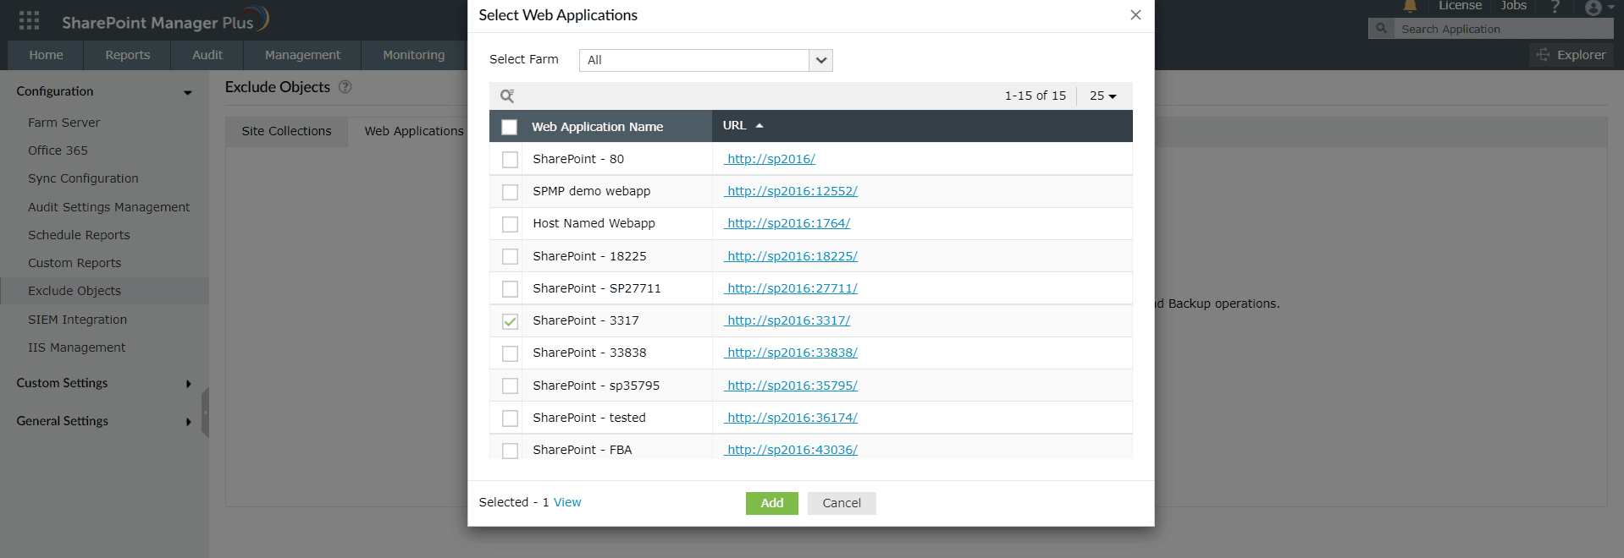Open the help question mark icon in header
The image size is (1624, 558).
pyautogui.click(x=1555, y=6)
